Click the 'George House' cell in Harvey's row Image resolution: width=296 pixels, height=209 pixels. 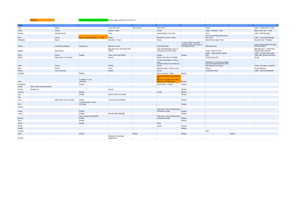coord(67,33)
